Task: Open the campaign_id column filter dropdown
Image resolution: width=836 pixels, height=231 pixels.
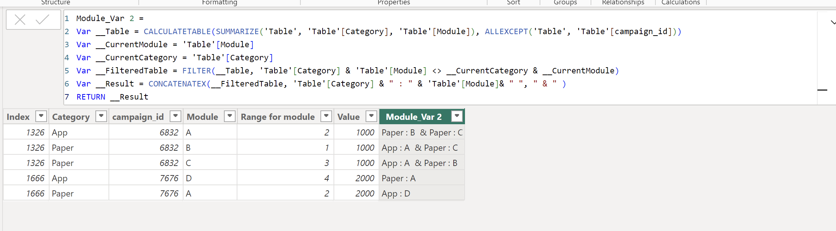Action: (x=176, y=116)
